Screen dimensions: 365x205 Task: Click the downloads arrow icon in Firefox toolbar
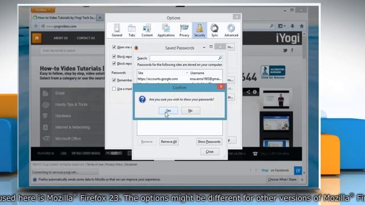[293, 26]
